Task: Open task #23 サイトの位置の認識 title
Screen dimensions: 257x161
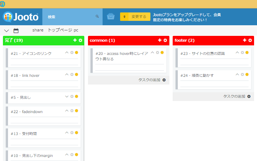Action: coord(203,53)
